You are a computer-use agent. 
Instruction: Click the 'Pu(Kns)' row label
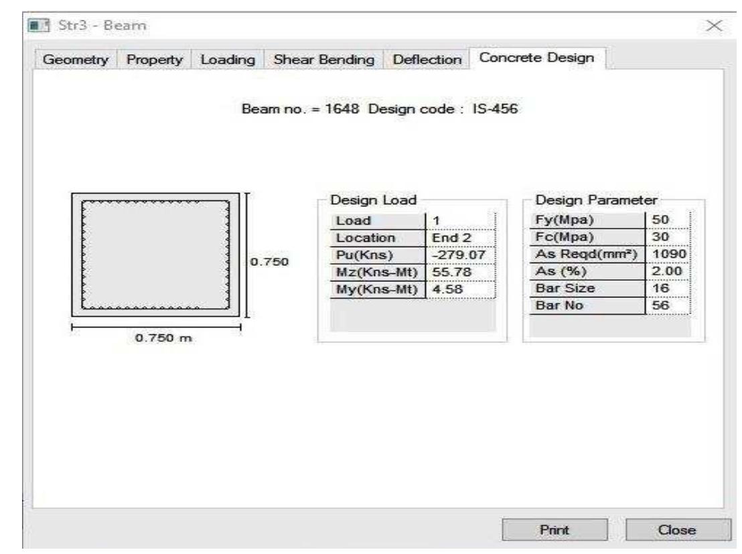pos(378,255)
